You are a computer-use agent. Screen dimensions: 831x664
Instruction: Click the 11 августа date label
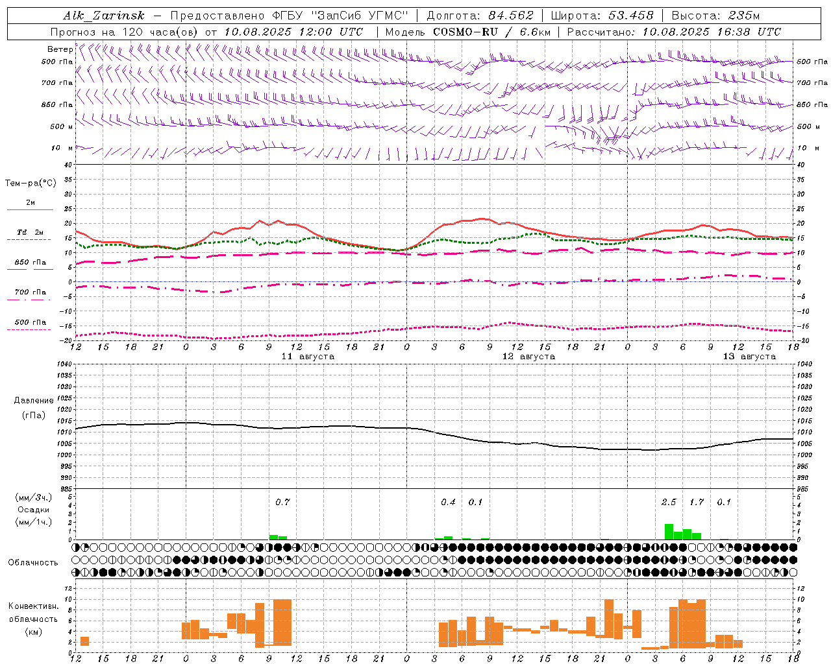point(308,357)
